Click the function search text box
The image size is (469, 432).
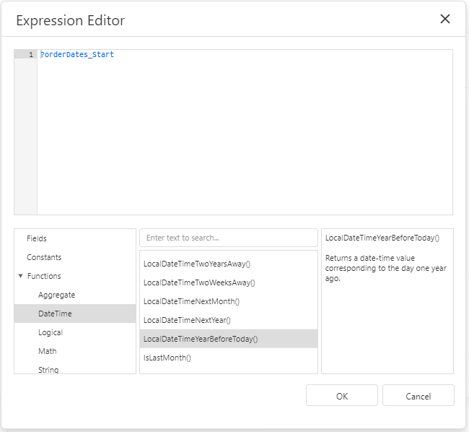coord(229,238)
